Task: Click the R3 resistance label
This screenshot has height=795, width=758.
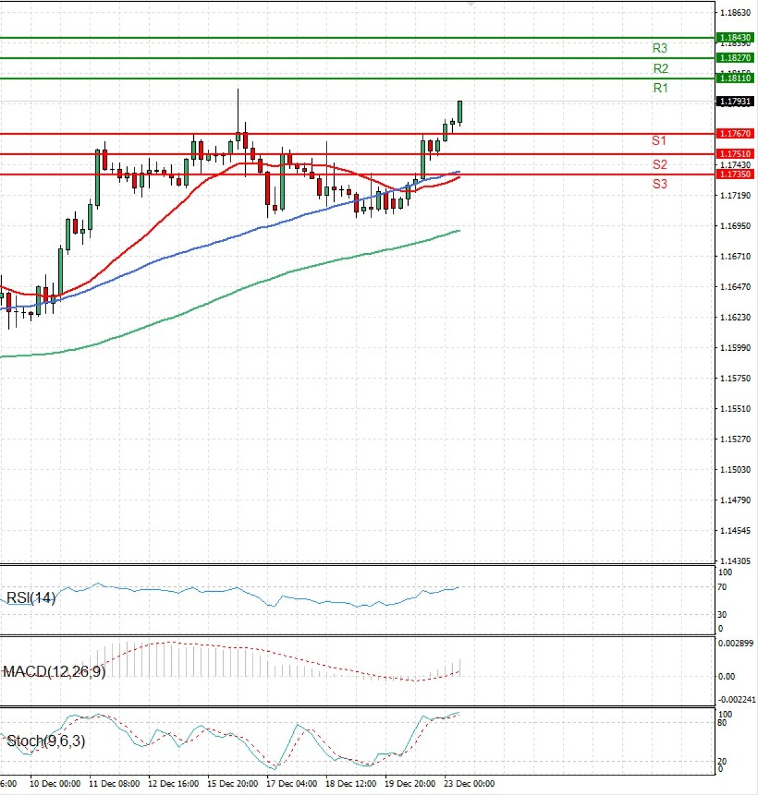Action: point(659,48)
